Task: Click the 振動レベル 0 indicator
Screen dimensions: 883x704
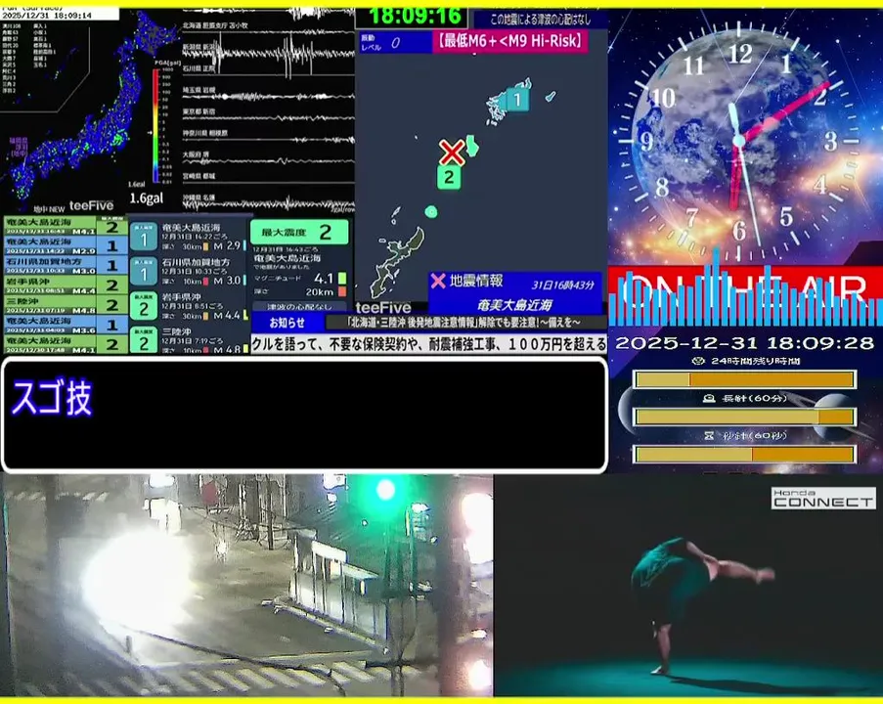Action: click(x=395, y=43)
